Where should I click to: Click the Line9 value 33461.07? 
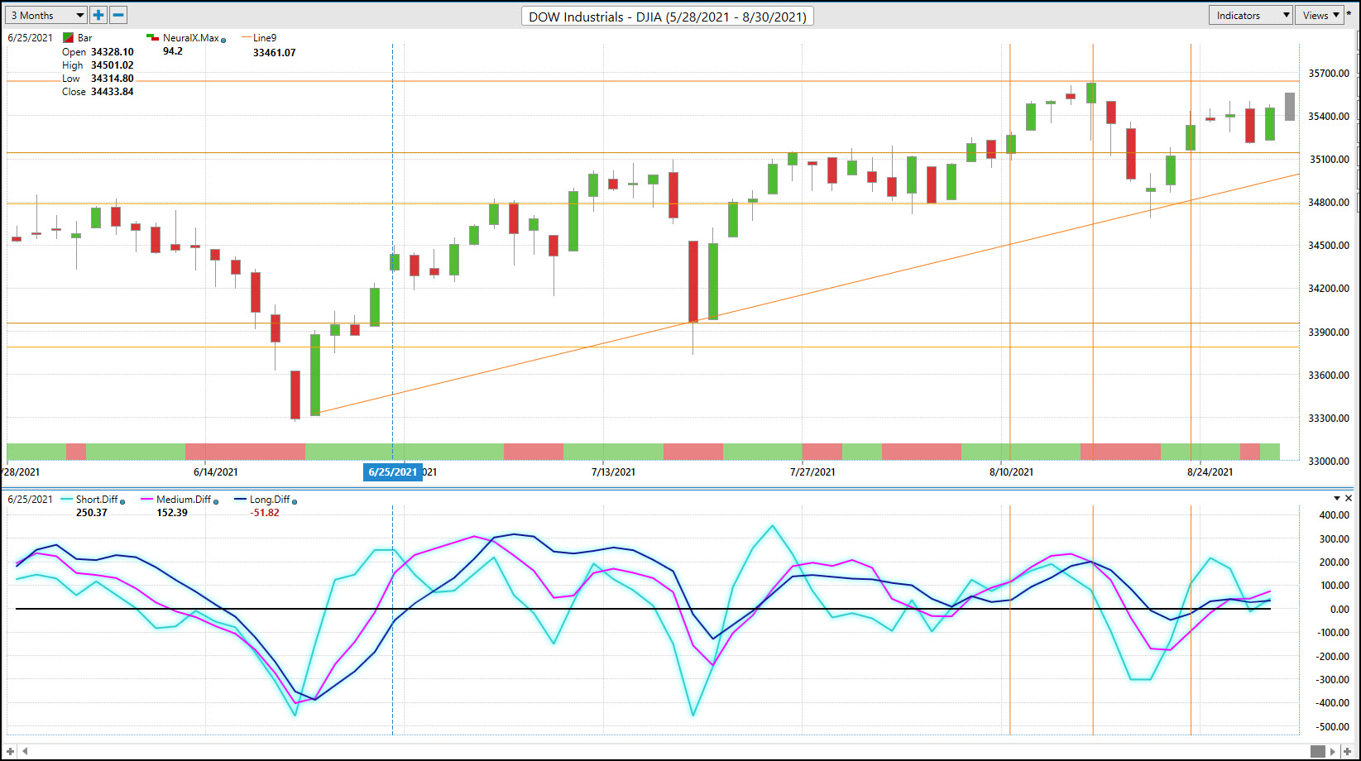pyautogui.click(x=274, y=53)
